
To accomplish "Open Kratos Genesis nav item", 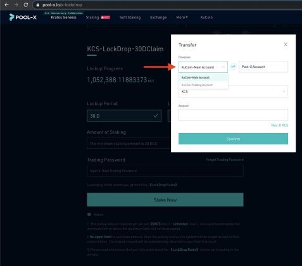I will 63,18.
